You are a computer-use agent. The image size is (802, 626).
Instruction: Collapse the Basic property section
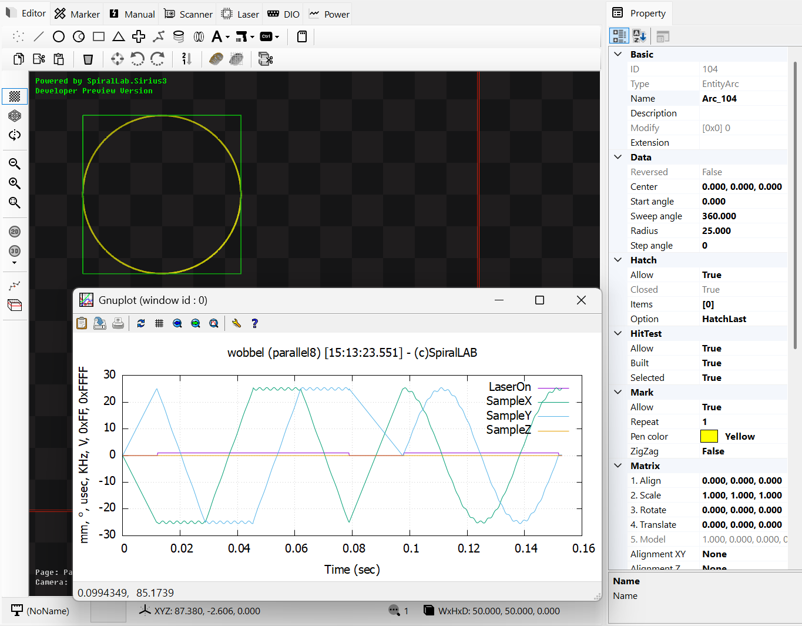coord(618,54)
